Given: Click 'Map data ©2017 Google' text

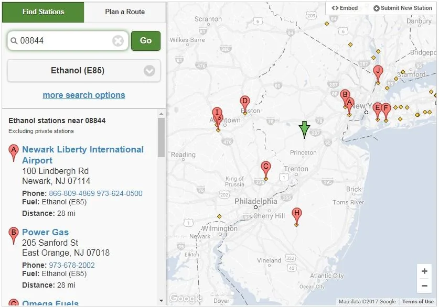Looking at the screenshot, I should [x=367, y=301].
